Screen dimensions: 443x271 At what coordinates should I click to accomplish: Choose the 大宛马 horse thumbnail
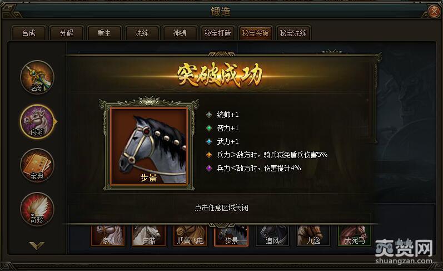point(355,235)
